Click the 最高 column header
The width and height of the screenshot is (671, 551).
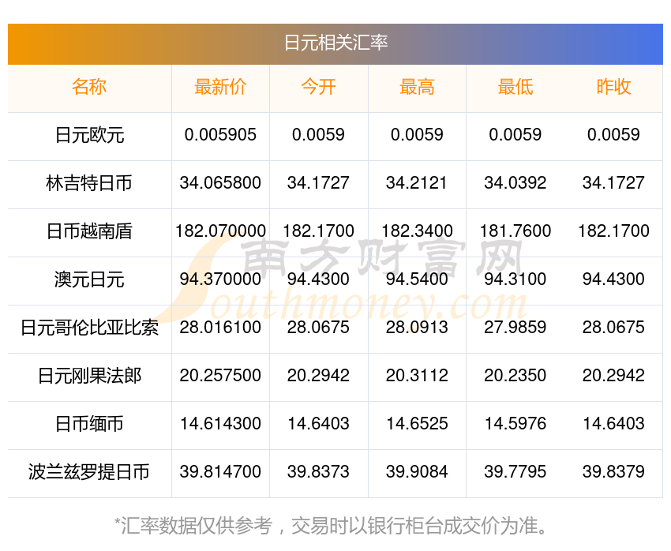[x=417, y=87]
